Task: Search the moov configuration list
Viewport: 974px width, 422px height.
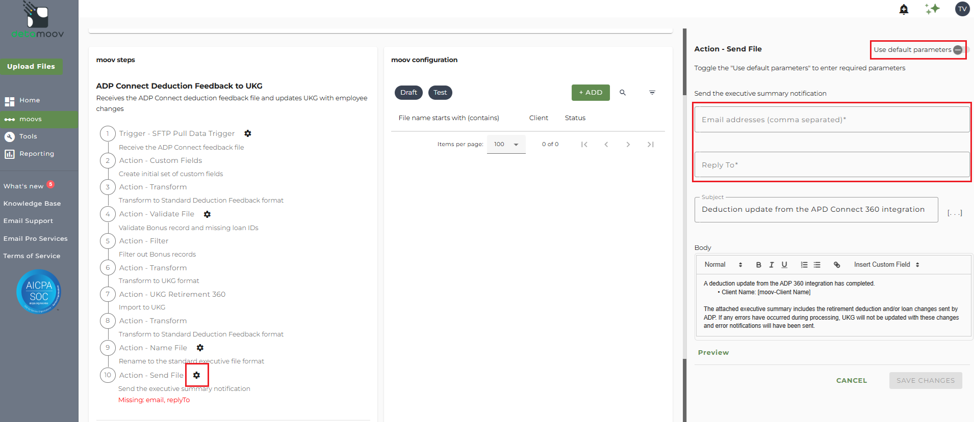Action: click(x=623, y=93)
